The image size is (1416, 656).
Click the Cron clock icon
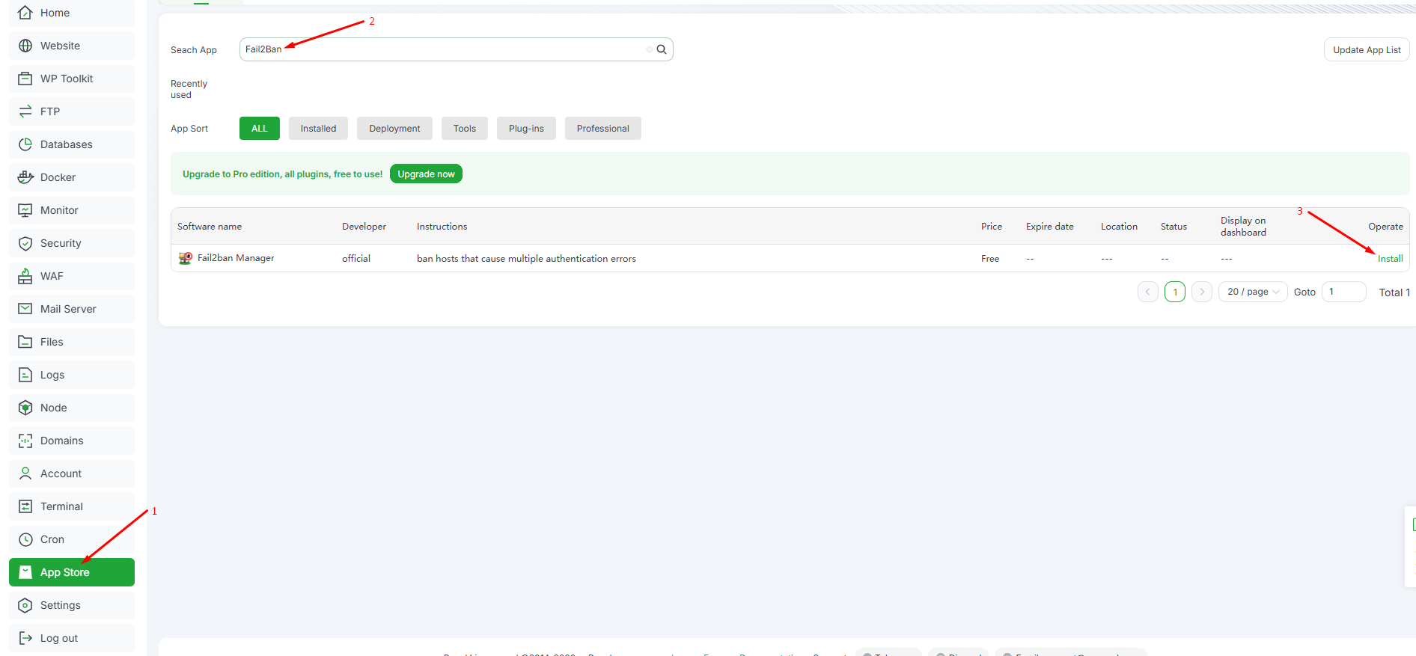point(25,539)
